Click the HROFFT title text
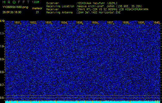Viewport: 162px width, 103px height. 16,2
